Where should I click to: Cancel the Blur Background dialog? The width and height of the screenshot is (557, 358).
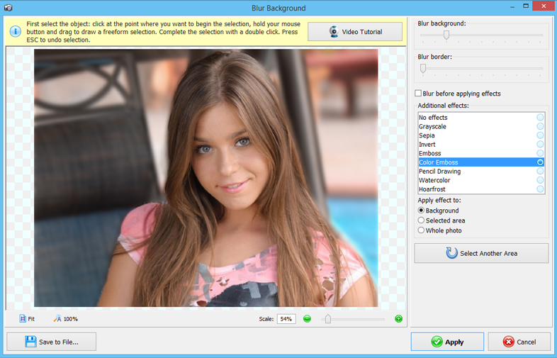pyautogui.click(x=519, y=342)
